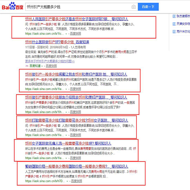Screen dimensions: 190x190
Task: Open result 忻州人民医院引产要多少钱还是去忻州女子医院好呢
Action: point(76,19)
